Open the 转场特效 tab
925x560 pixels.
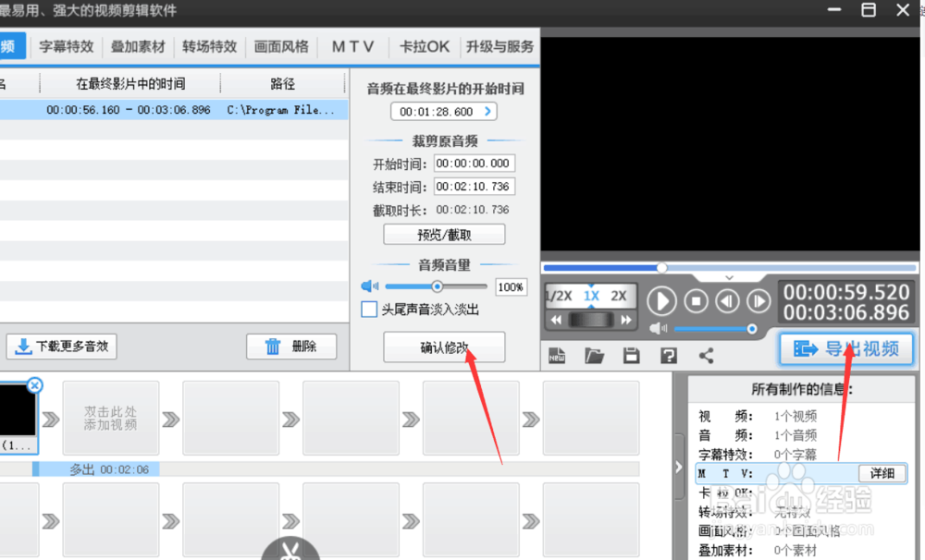pyautogui.click(x=209, y=46)
